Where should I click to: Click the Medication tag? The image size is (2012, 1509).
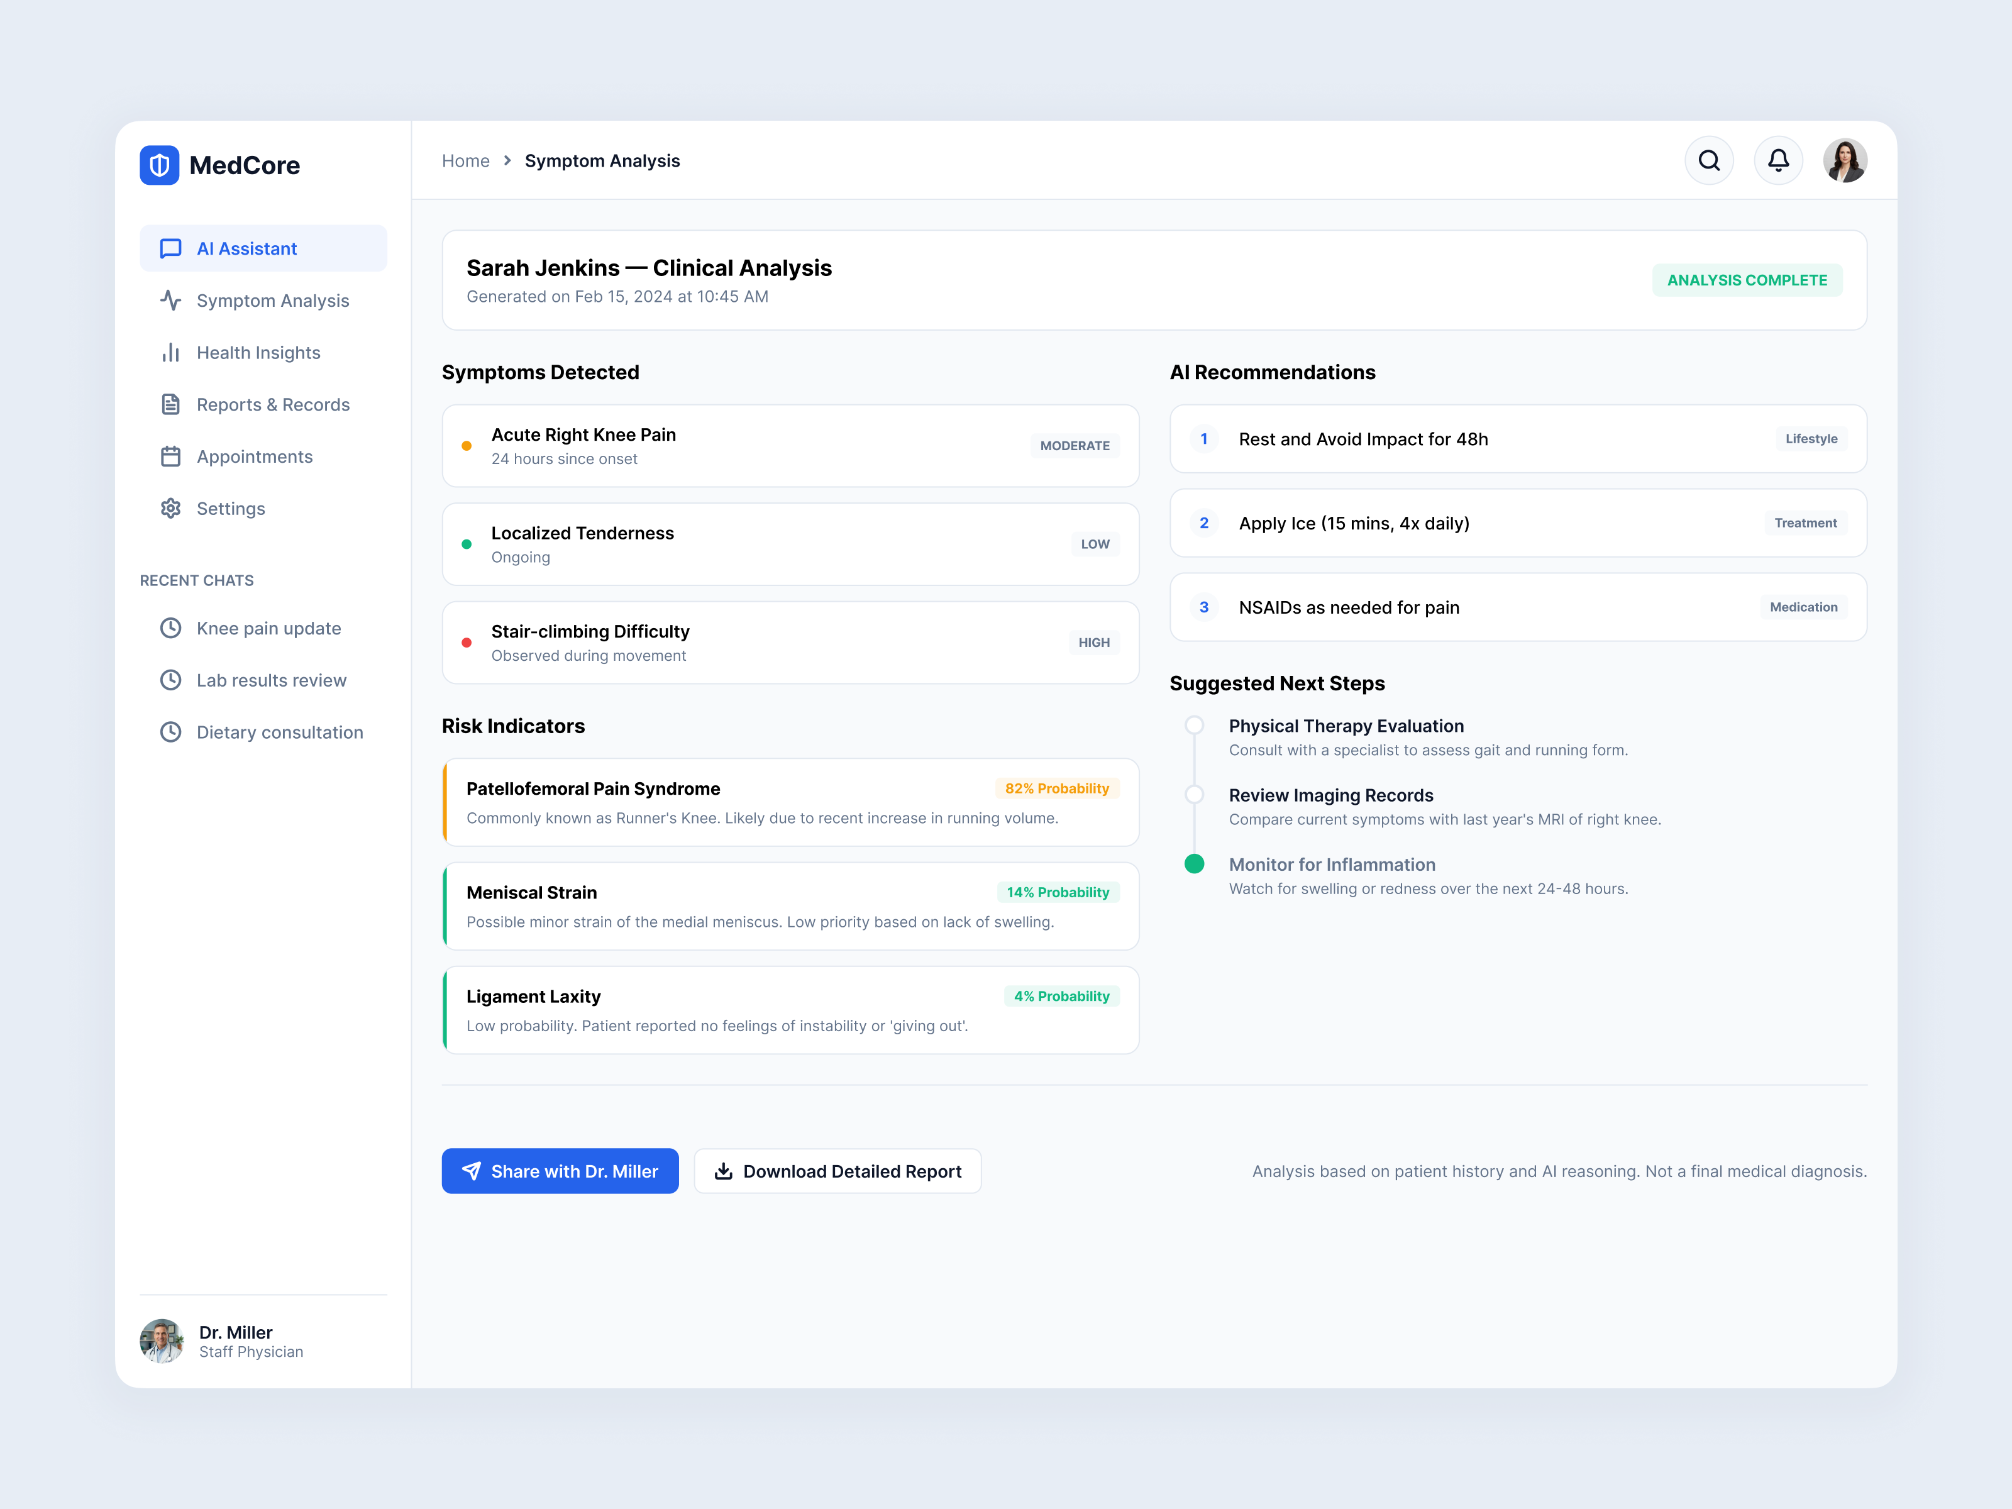tap(1804, 607)
